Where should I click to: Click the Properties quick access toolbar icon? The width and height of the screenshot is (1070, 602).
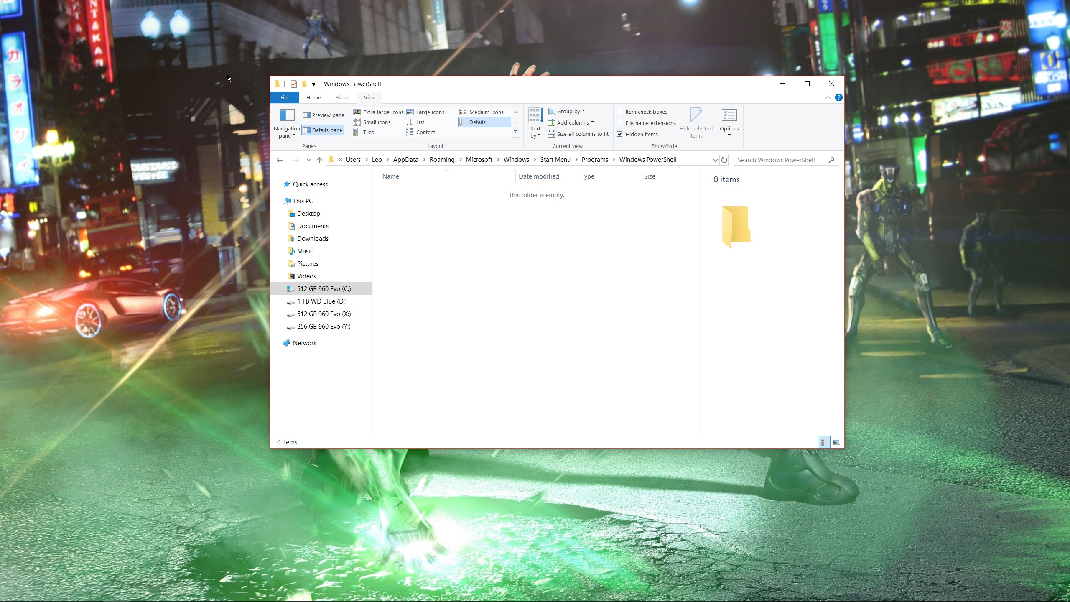294,84
